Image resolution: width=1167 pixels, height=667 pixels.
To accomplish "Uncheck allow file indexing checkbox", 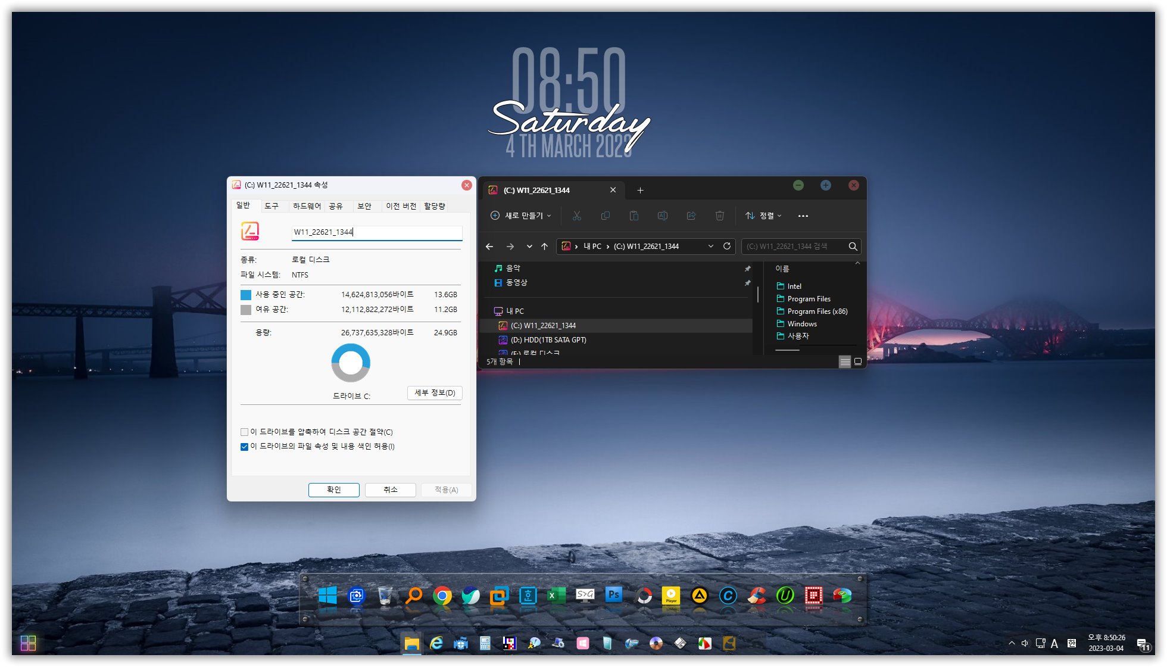I will (x=244, y=447).
